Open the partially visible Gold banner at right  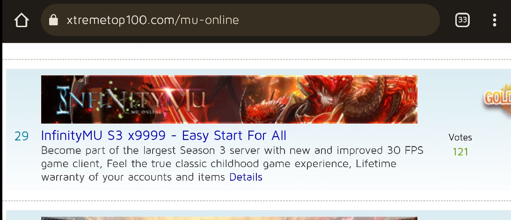coord(497,98)
